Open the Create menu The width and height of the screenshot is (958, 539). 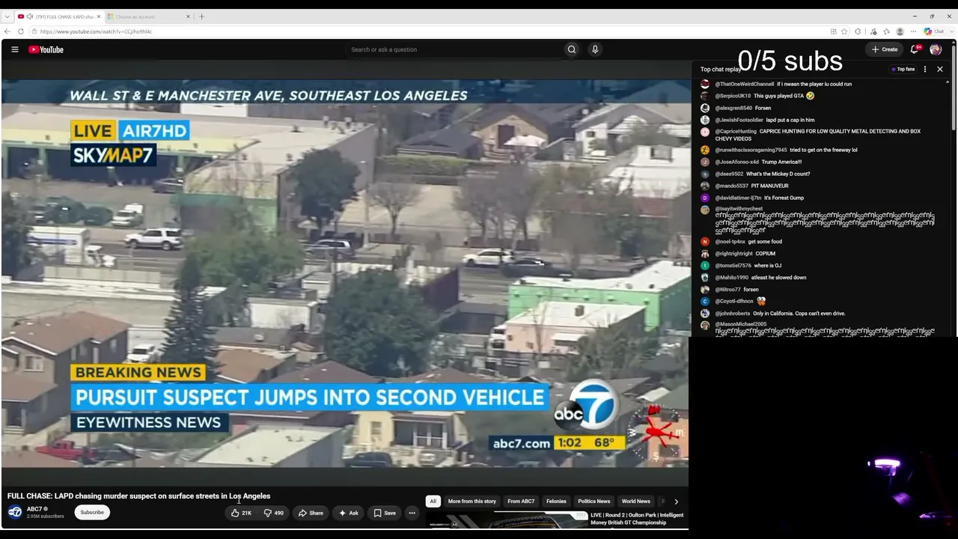[x=884, y=49]
